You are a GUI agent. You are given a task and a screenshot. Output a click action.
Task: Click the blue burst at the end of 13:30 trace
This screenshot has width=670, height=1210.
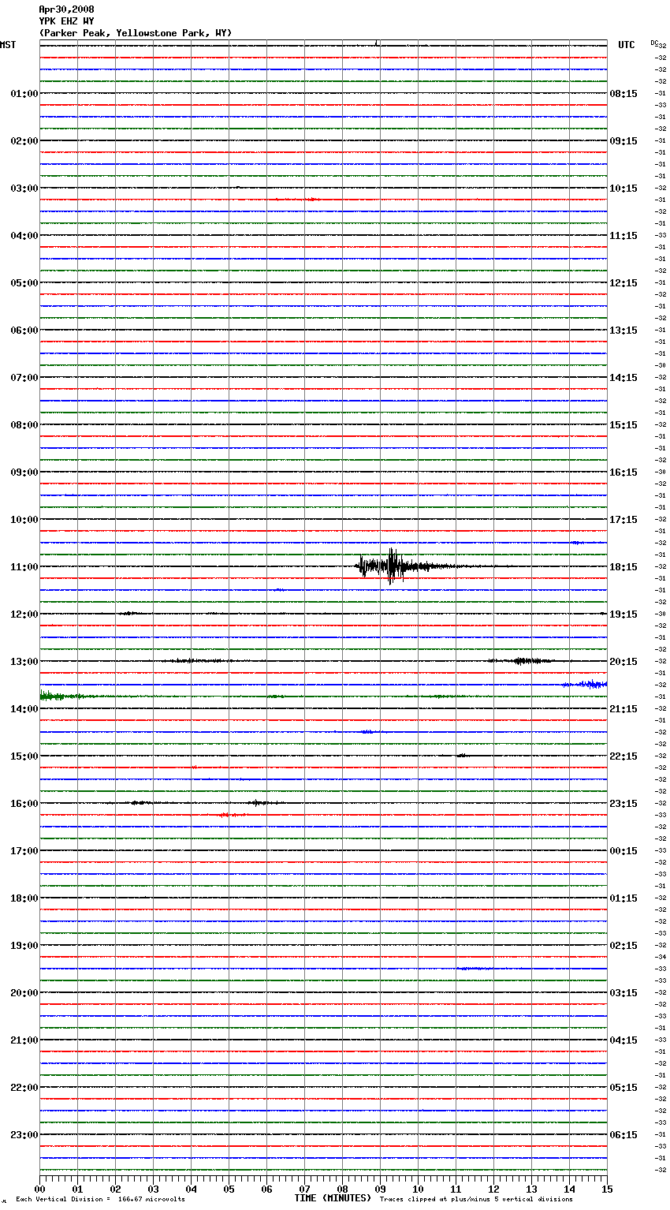[586, 684]
